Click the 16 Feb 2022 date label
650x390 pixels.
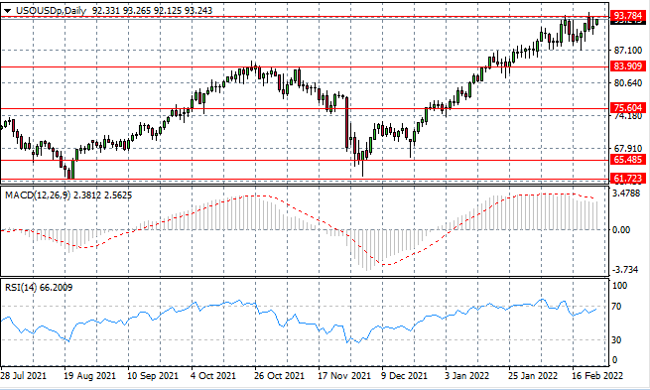coord(597,376)
